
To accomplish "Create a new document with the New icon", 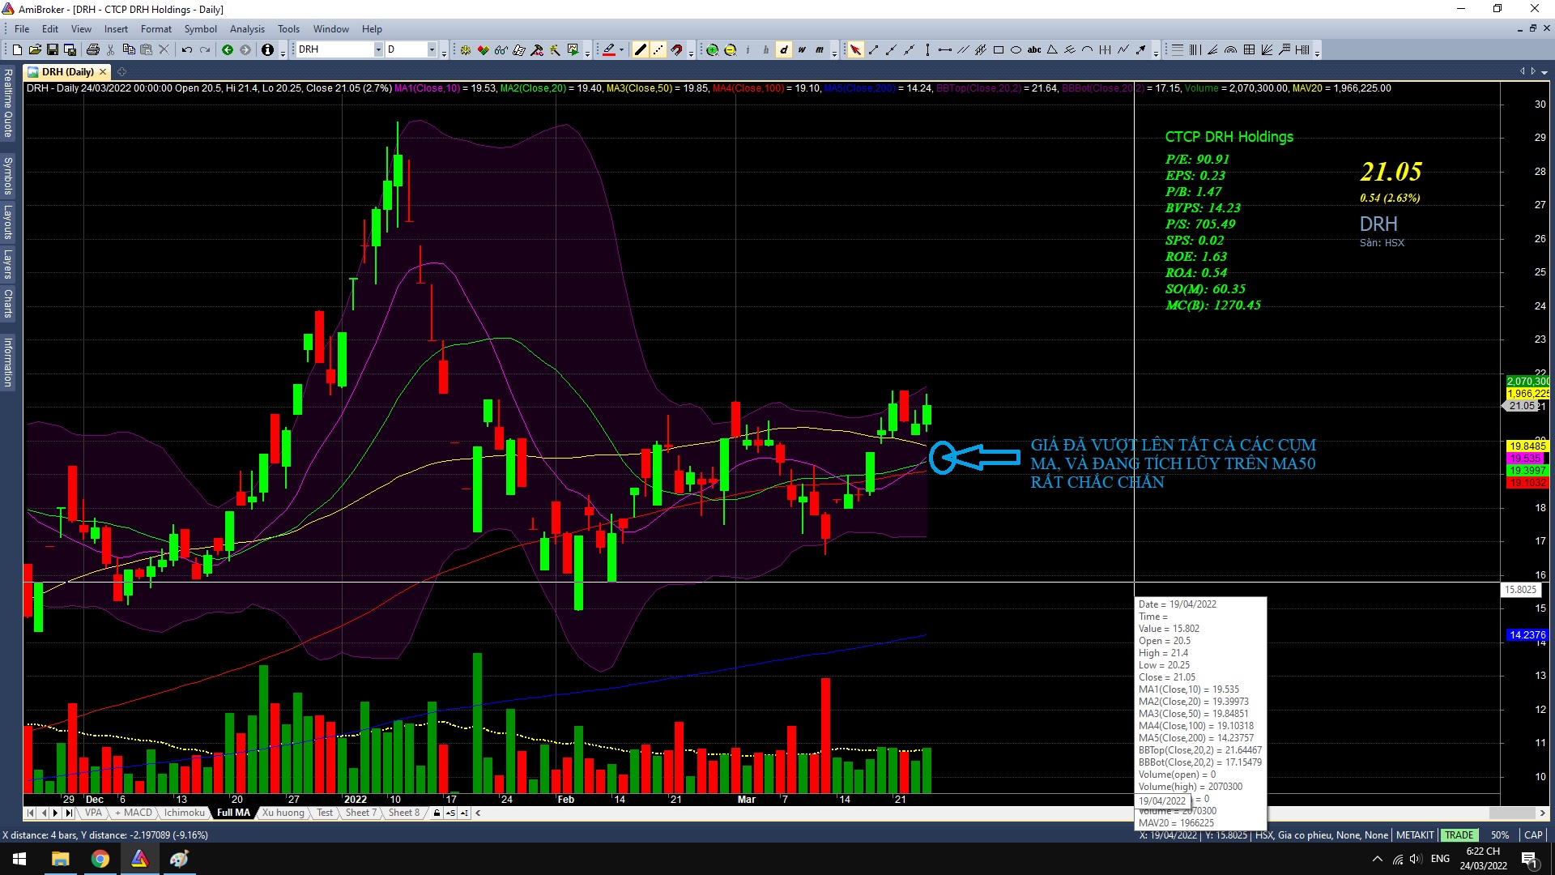I will pyautogui.click(x=17, y=50).
